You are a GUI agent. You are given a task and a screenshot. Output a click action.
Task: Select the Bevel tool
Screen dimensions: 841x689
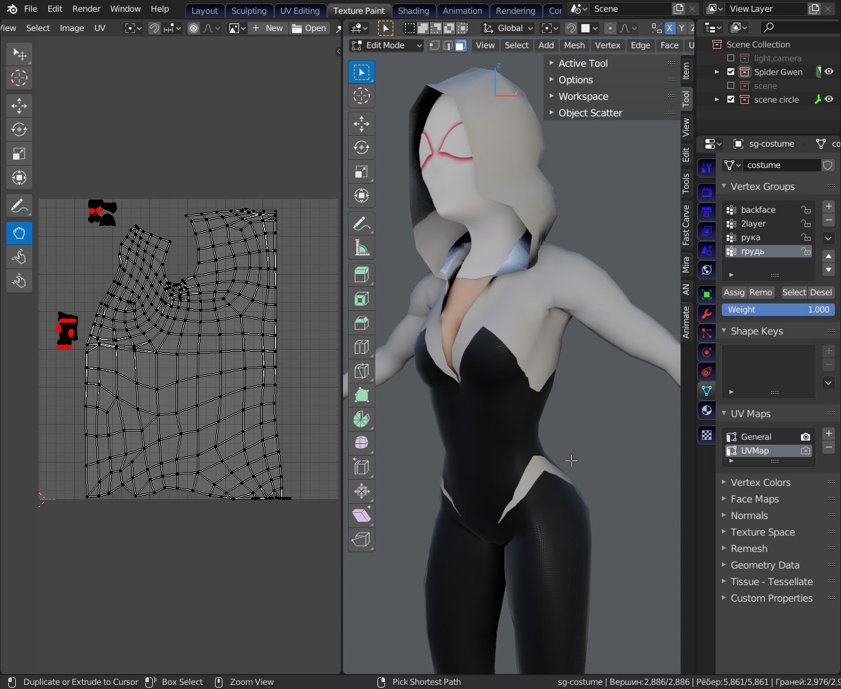pos(362,323)
